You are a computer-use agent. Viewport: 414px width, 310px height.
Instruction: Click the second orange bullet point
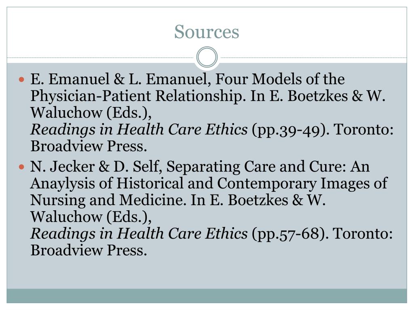click(22, 167)
